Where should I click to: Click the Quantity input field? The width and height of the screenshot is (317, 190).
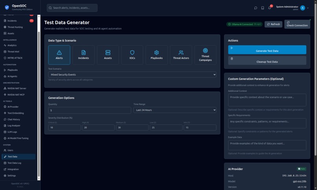click(90, 111)
